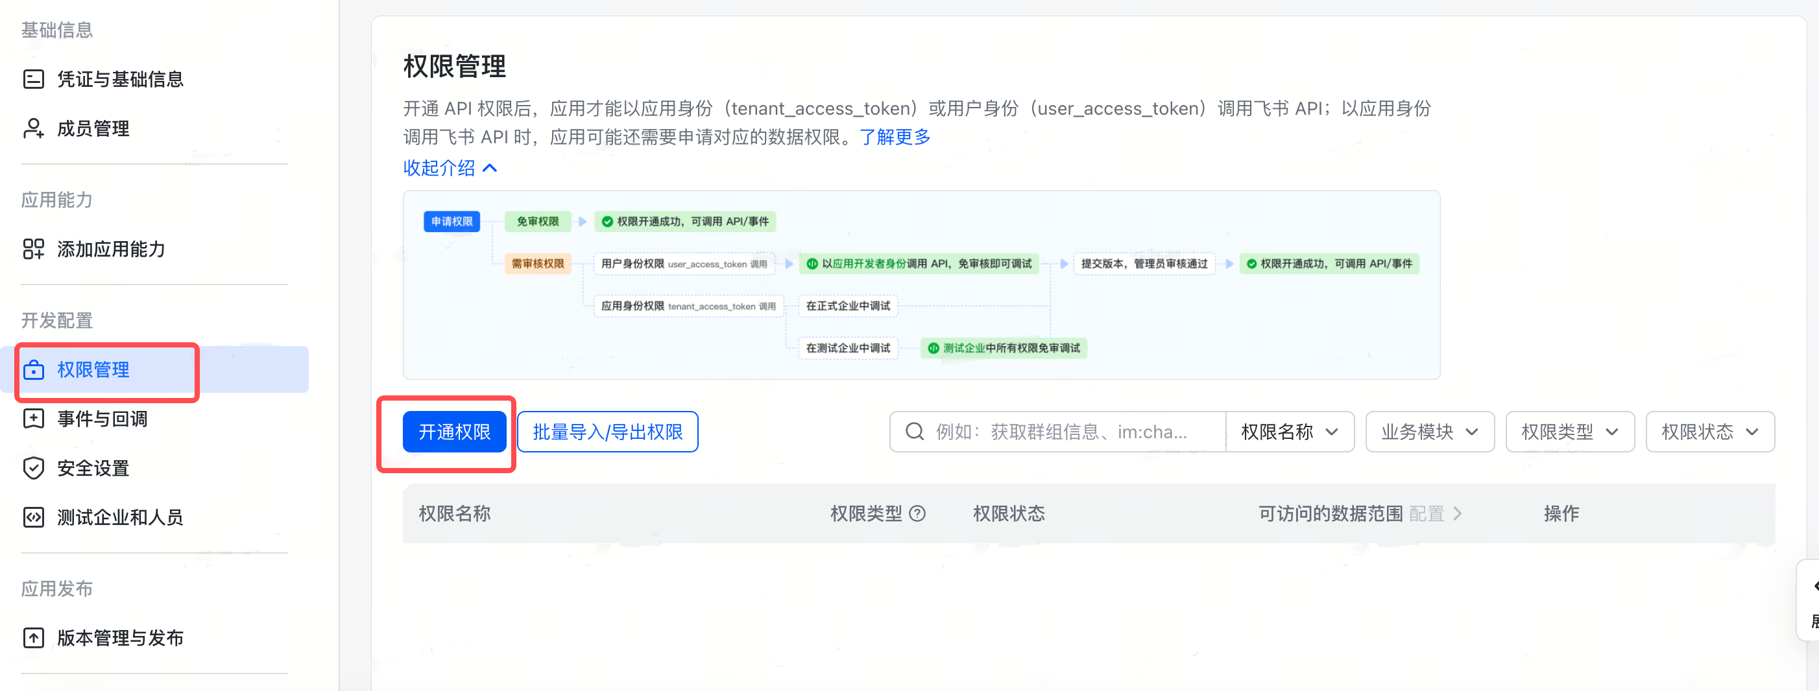Click the 权限管理 lock icon
1819x691 pixels.
pyautogui.click(x=33, y=370)
